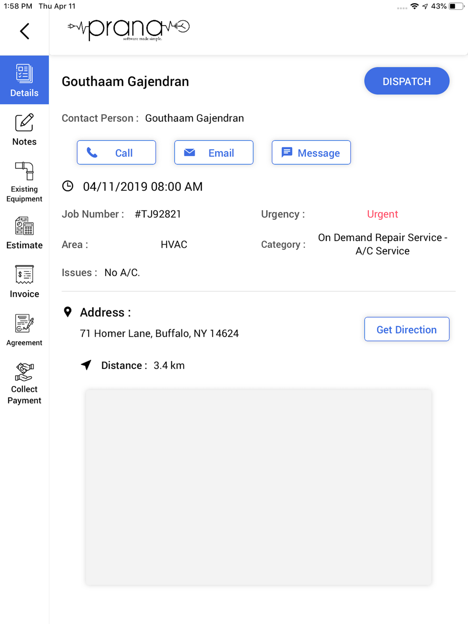Open the Estimate section
The width and height of the screenshot is (468, 624).
[24, 233]
